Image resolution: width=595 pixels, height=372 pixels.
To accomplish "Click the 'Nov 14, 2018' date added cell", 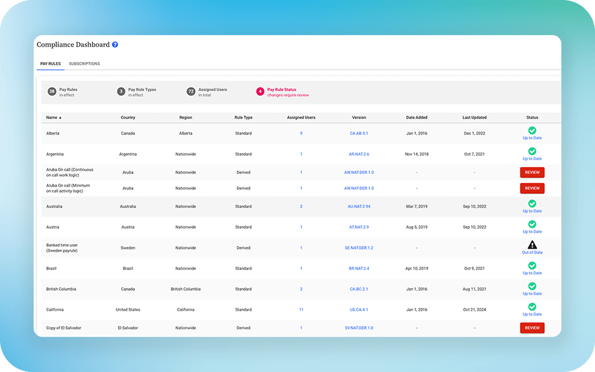I will pos(416,154).
